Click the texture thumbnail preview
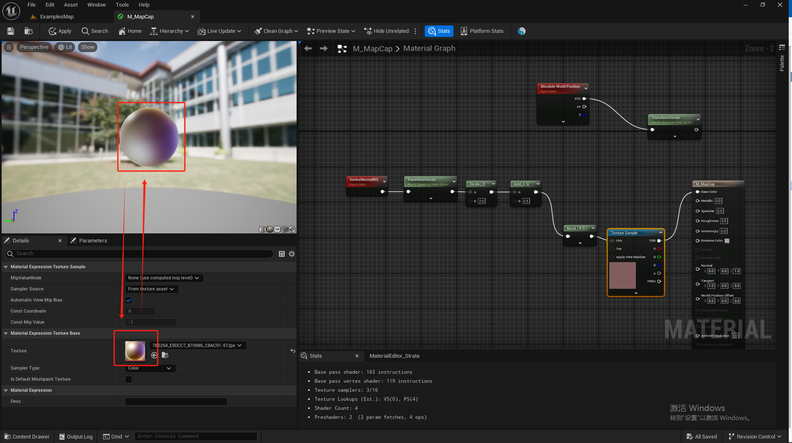The height and width of the screenshot is (443, 792). [135, 351]
